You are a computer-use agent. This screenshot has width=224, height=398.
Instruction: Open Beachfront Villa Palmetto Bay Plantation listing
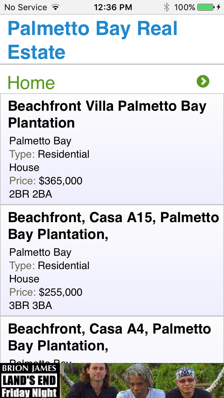(x=107, y=114)
